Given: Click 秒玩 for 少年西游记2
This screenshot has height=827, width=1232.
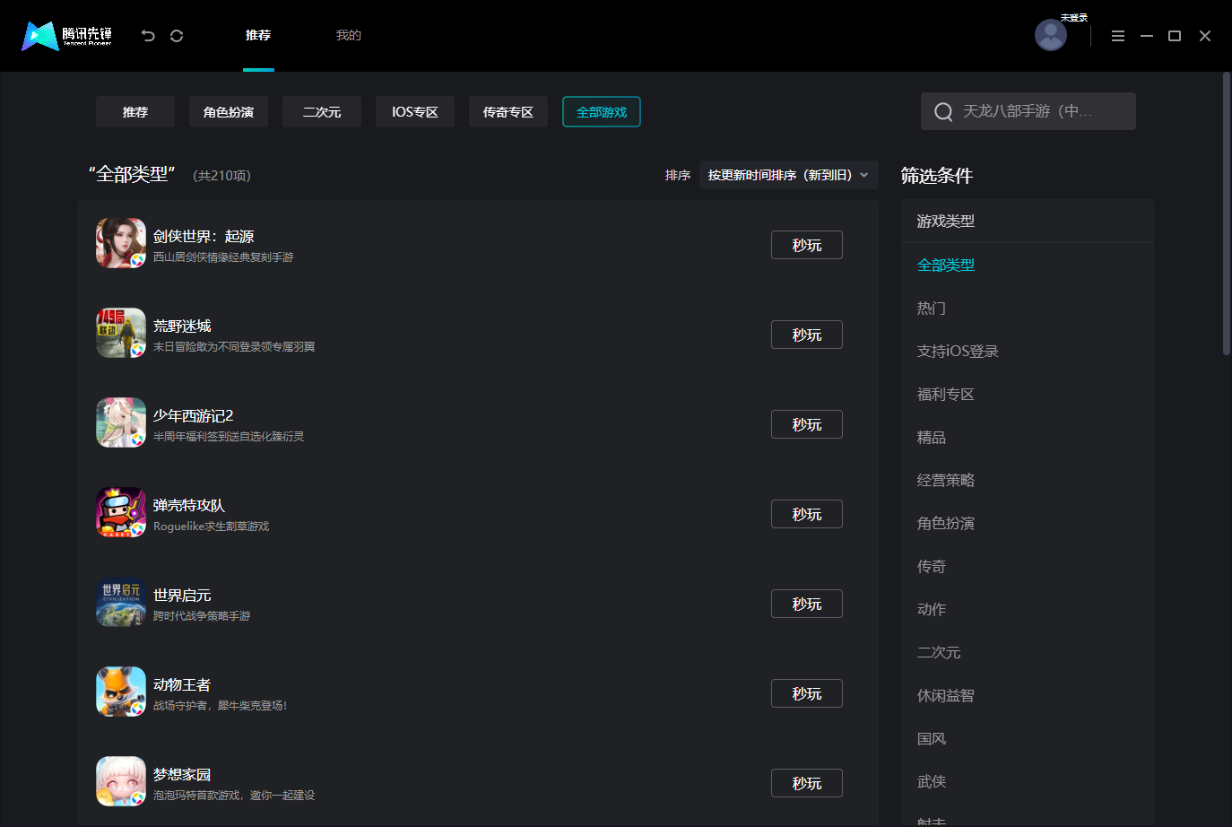Looking at the screenshot, I should pyautogui.click(x=807, y=424).
